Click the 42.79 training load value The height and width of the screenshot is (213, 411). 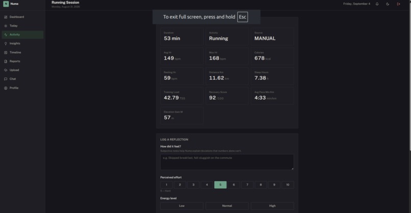click(174, 98)
